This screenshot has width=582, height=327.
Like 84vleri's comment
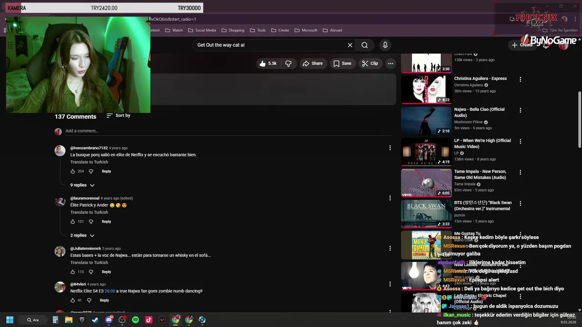[x=72, y=300]
